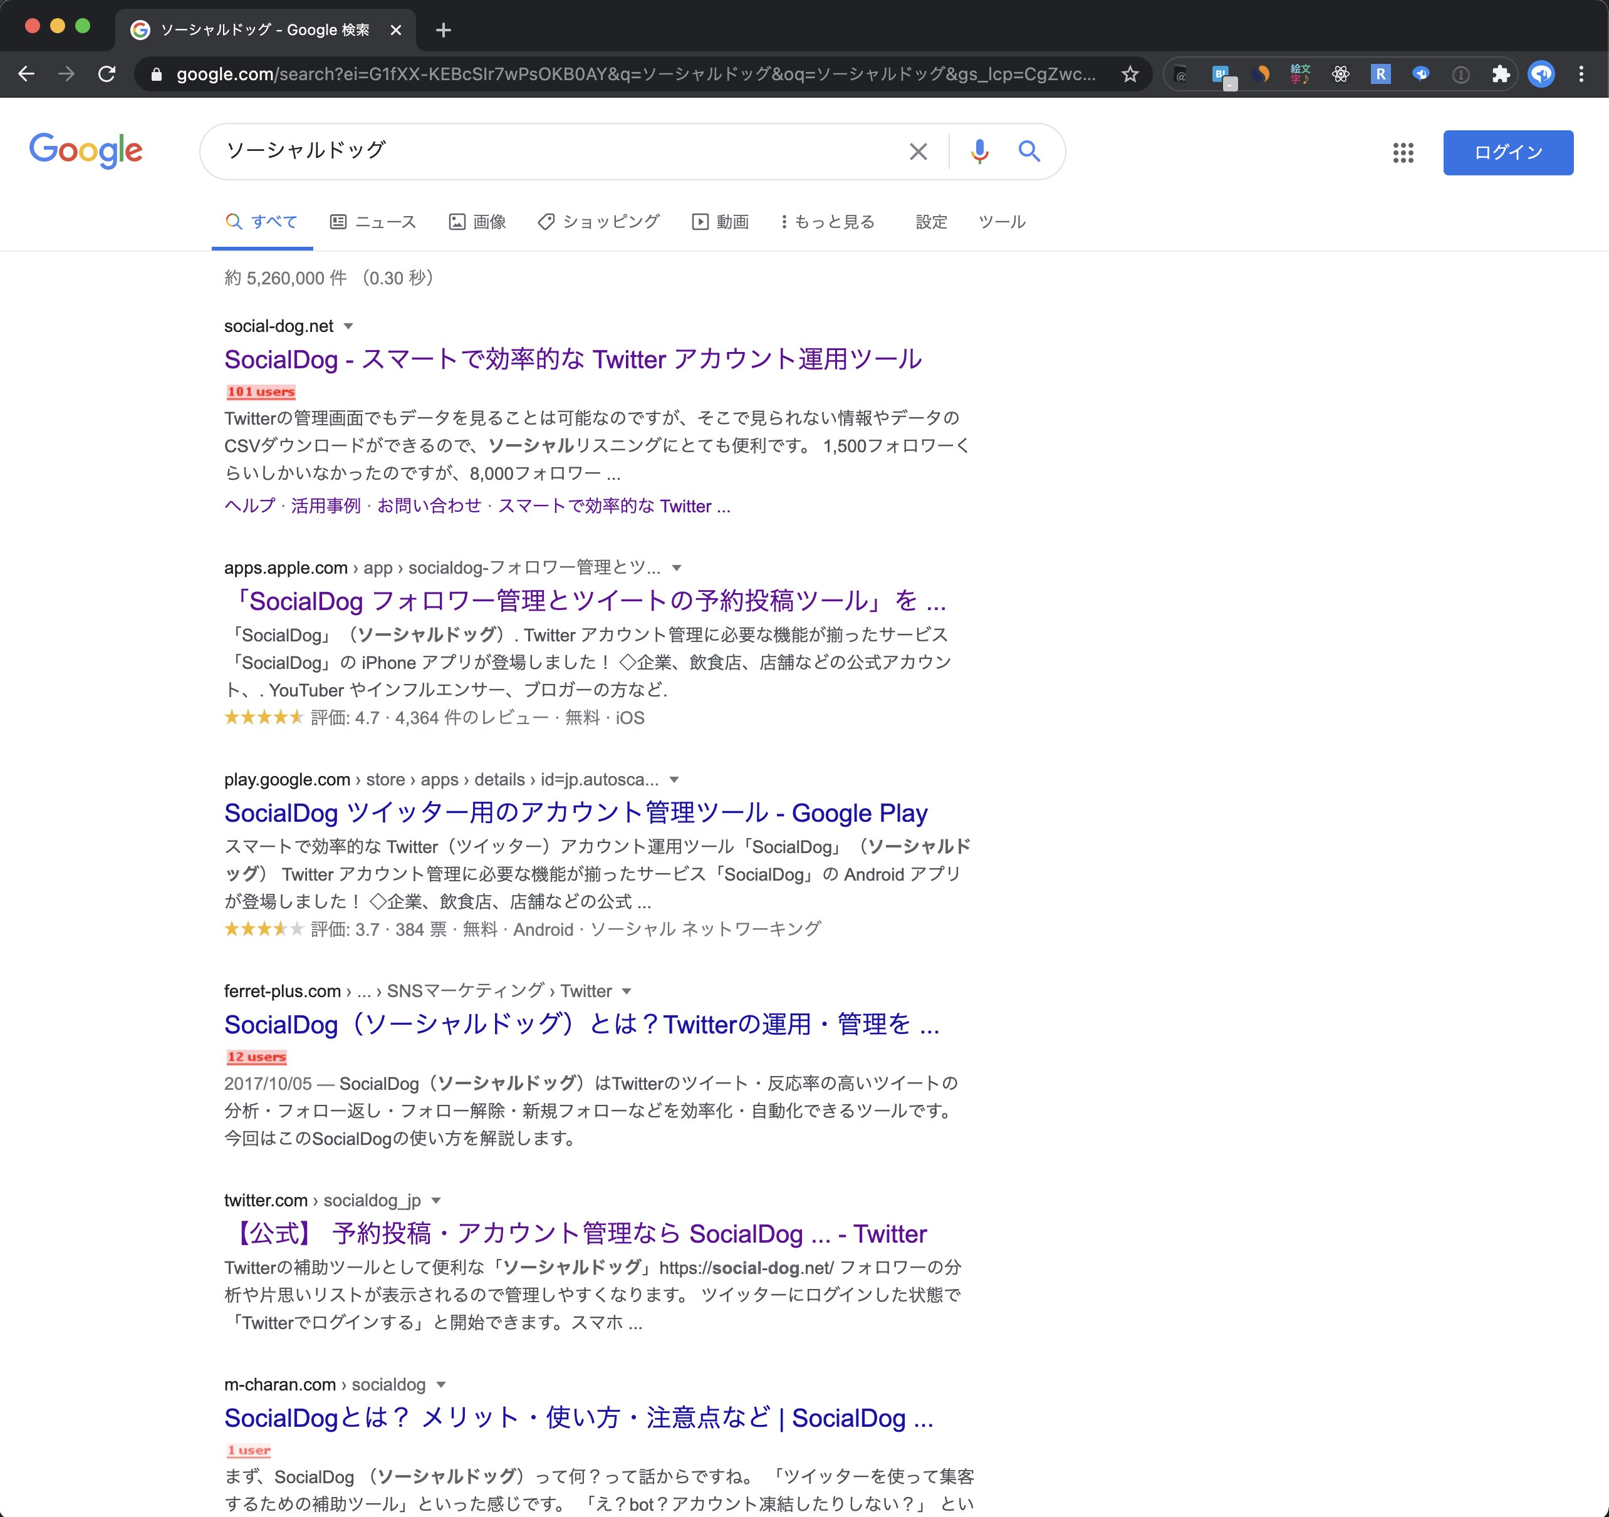Expand the arrow next to m-charan.com socialdog
Image resolution: width=1609 pixels, height=1517 pixels.
coord(441,1385)
